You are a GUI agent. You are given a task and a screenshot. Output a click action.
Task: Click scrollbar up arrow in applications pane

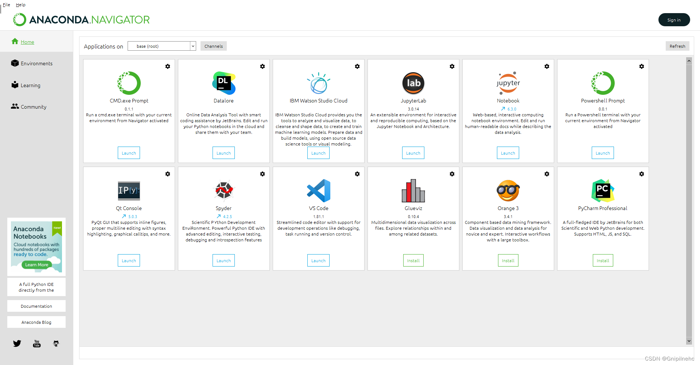click(689, 61)
